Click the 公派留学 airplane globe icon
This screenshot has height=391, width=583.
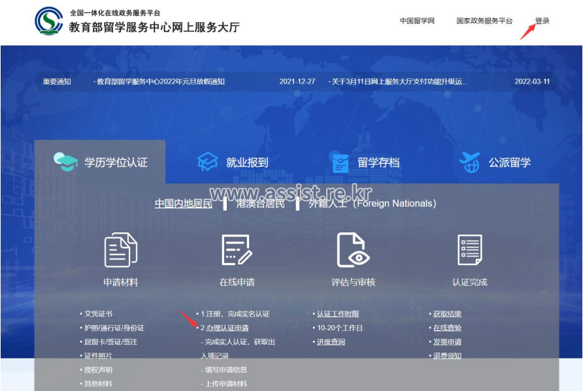tap(469, 162)
